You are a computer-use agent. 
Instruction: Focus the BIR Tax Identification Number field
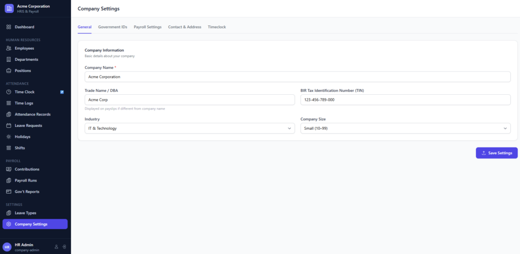pyautogui.click(x=405, y=100)
